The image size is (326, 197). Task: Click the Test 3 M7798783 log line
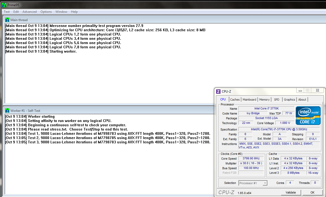tap(108, 142)
